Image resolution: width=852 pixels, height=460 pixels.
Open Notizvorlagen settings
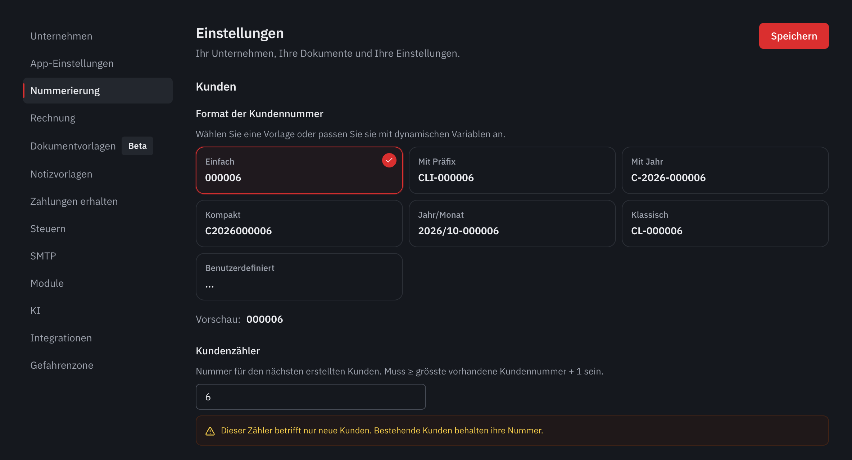(98, 174)
